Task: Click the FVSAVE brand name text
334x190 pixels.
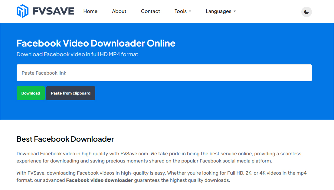Action: [x=53, y=11]
